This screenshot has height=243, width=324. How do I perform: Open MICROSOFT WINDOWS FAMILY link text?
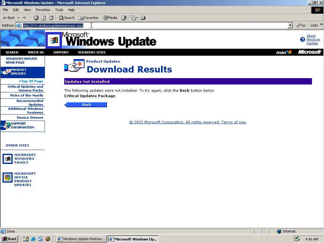pos(25,159)
